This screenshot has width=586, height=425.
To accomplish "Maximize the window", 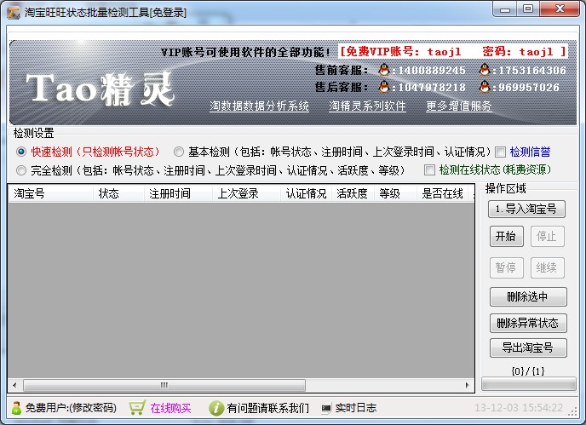I will [x=528, y=9].
